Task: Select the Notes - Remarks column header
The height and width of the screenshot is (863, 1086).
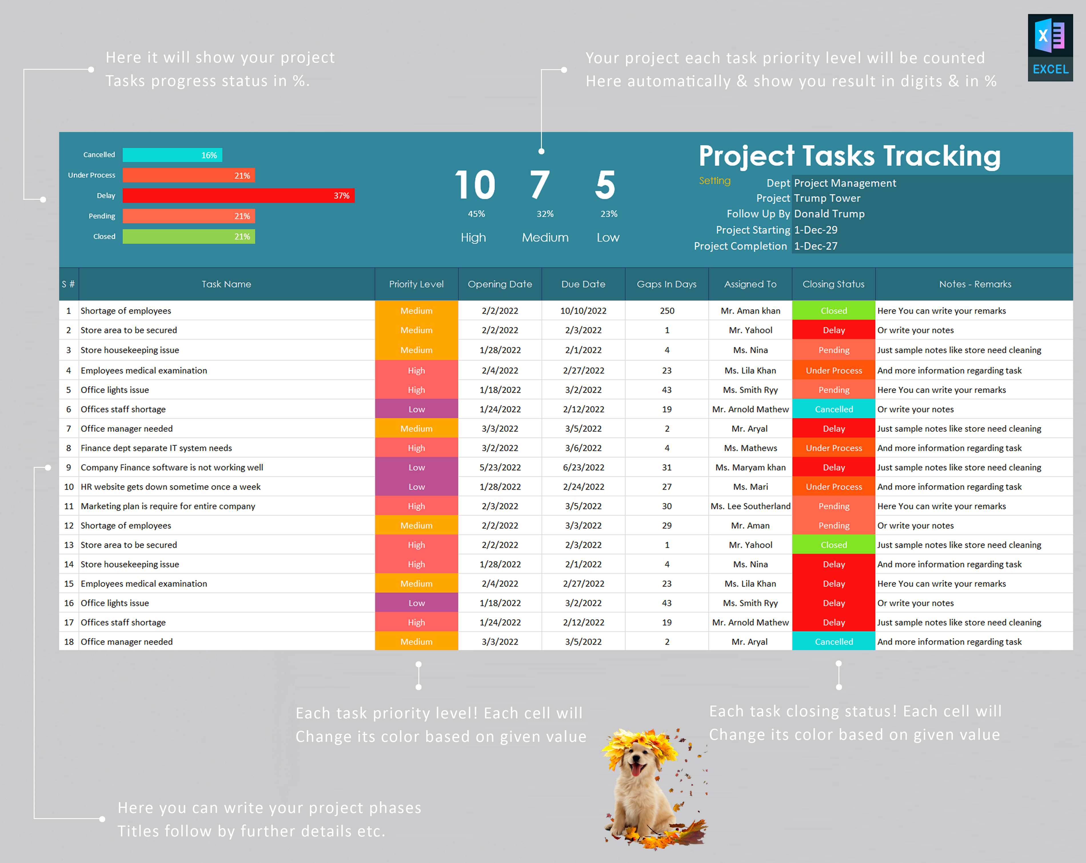Action: click(x=975, y=284)
